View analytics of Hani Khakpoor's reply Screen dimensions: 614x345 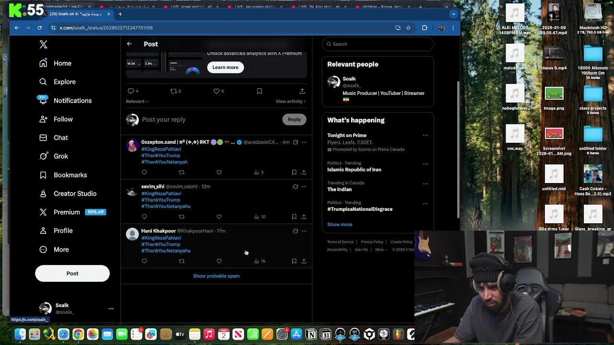pos(260,261)
